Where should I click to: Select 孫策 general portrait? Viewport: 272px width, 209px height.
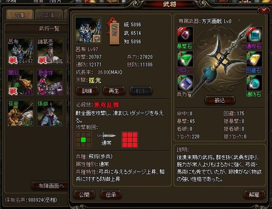(x=20, y=113)
